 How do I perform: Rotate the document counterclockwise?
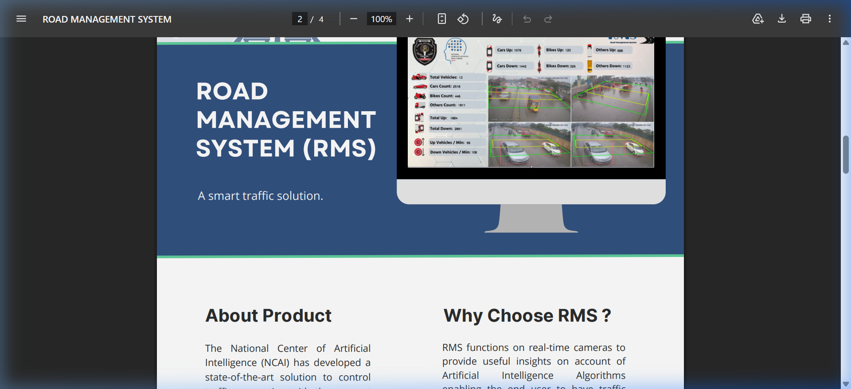463,19
